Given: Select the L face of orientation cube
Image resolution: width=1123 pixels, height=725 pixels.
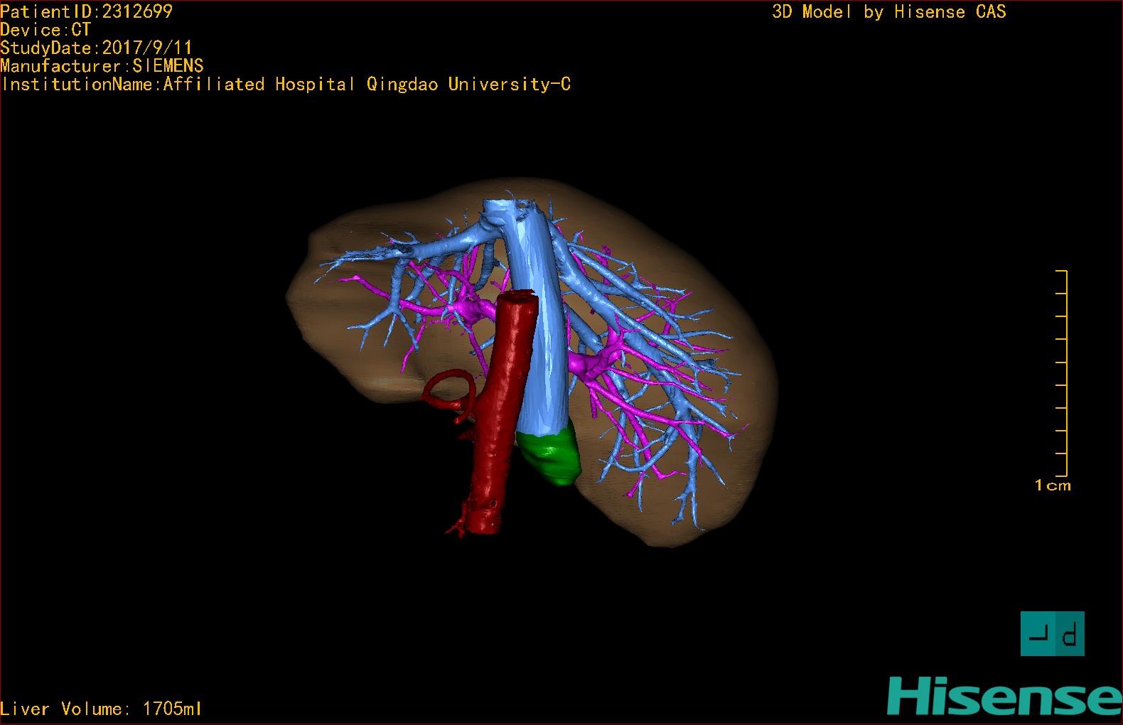Looking at the screenshot, I should [1036, 634].
